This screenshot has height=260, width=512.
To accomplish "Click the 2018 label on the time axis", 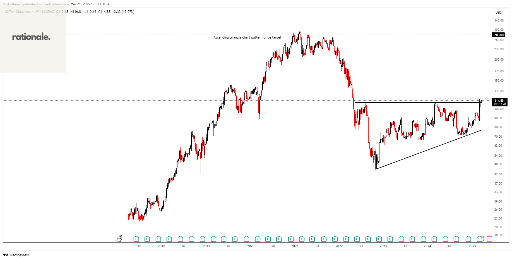I will pyautogui.click(x=161, y=246).
